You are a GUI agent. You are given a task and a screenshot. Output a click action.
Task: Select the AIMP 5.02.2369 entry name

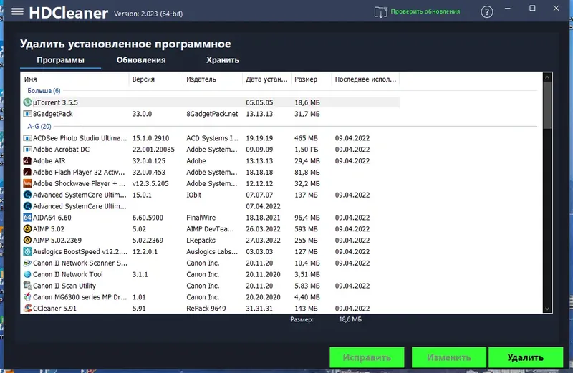coord(57,240)
